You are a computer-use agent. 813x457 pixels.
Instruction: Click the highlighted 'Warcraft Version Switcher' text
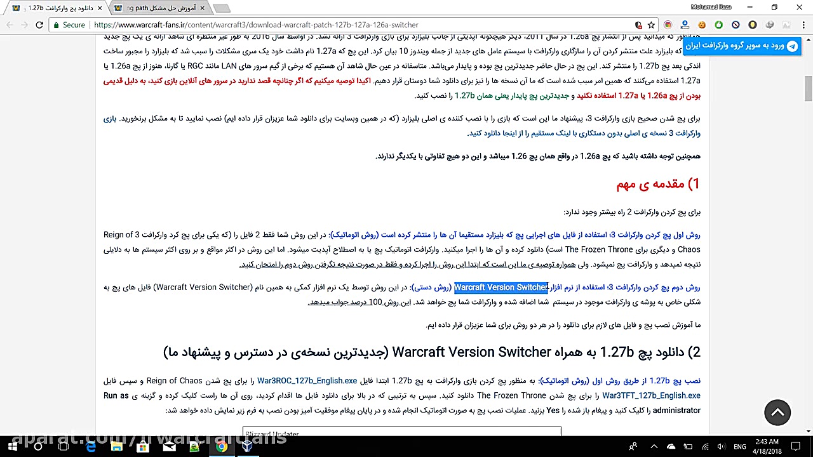501,288
